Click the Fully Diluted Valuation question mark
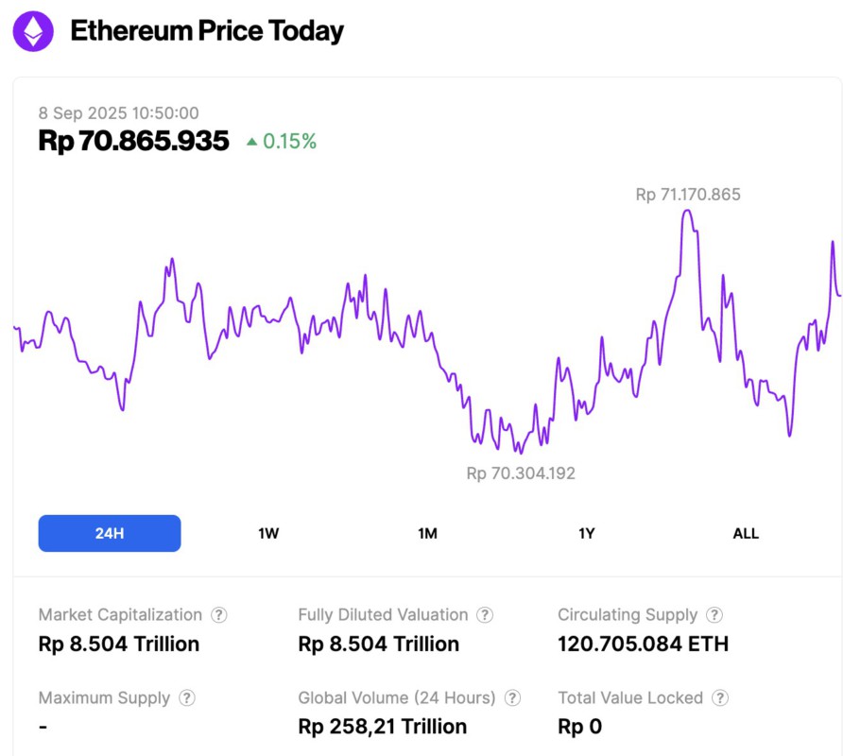 pyautogui.click(x=485, y=614)
